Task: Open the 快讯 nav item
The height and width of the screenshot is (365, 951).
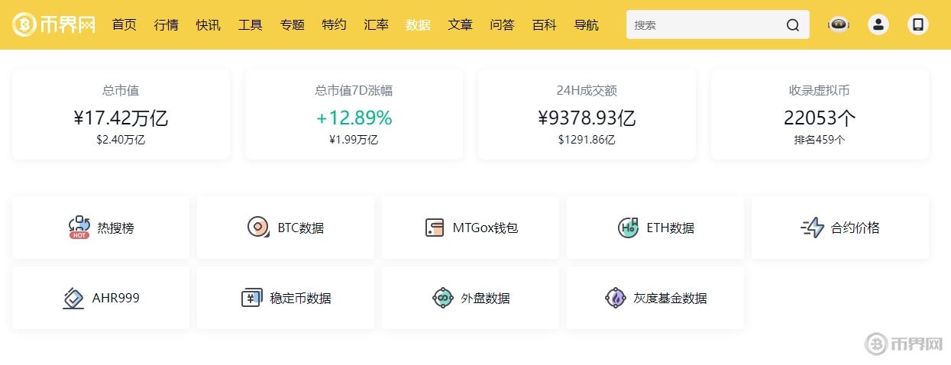Action: [x=208, y=24]
